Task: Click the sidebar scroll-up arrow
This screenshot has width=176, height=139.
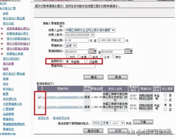Action: tap(32, 2)
